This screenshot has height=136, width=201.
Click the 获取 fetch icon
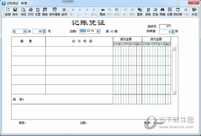tap(148, 11)
